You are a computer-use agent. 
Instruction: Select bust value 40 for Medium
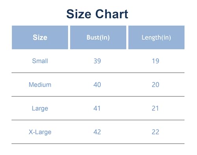[97, 85]
